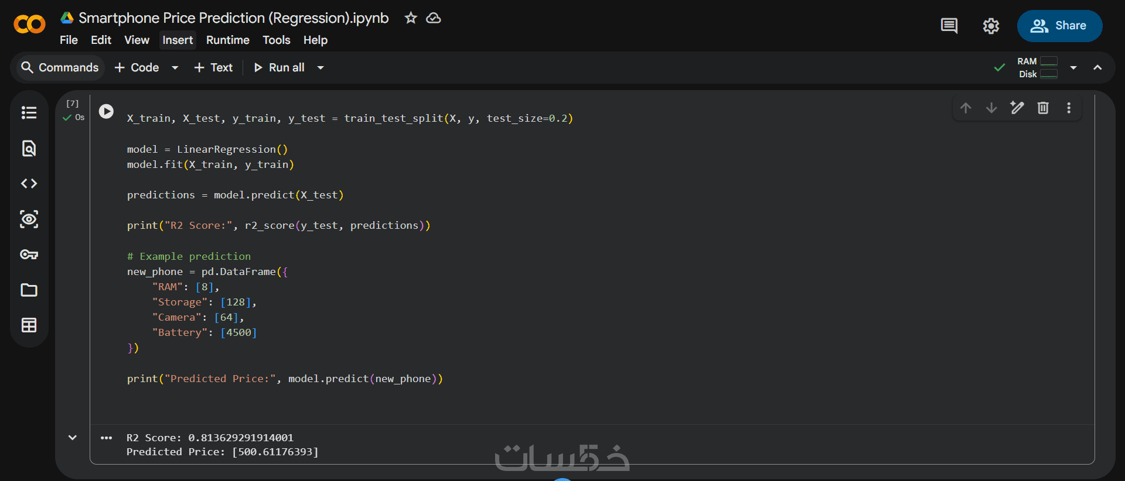Open the Variables inspector panel
The image size is (1125, 481).
(29, 219)
